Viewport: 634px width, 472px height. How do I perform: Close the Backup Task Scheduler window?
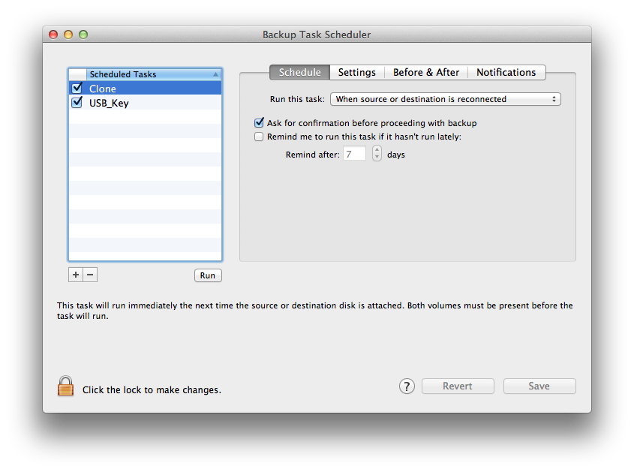[53, 35]
